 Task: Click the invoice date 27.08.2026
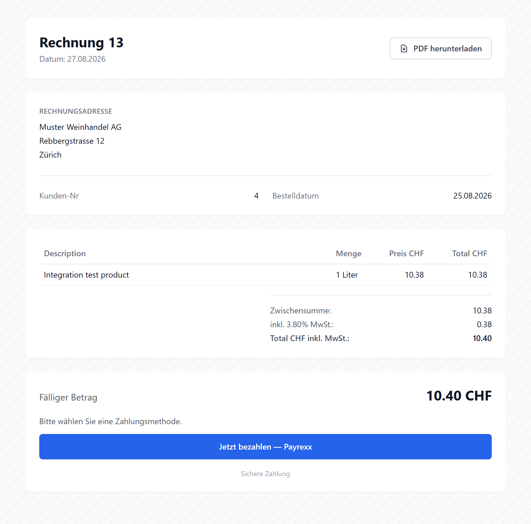click(x=86, y=59)
